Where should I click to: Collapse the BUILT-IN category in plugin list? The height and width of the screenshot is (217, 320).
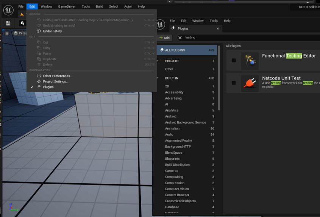pyautogui.click(x=158, y=78)
